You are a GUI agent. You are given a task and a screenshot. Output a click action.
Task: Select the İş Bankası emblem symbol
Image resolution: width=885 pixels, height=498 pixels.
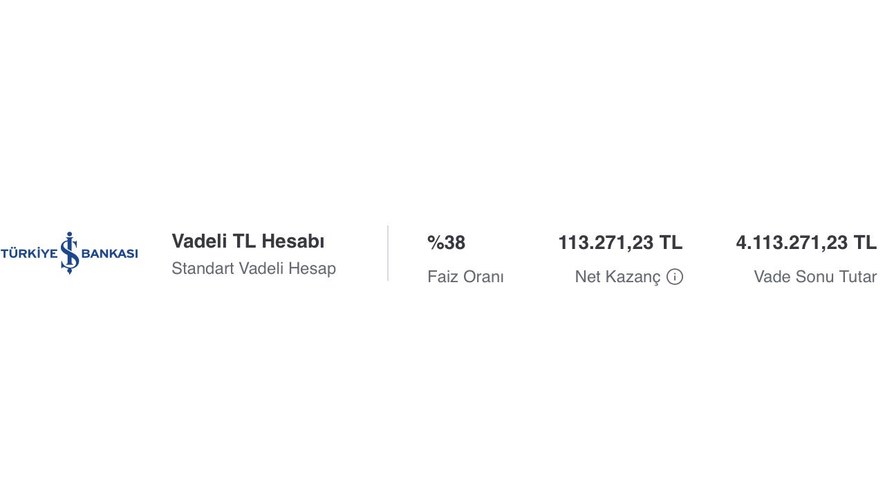tap(69, 253)
